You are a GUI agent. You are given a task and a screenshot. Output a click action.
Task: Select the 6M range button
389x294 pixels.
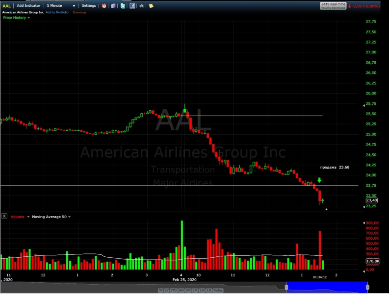click(181, 290)
